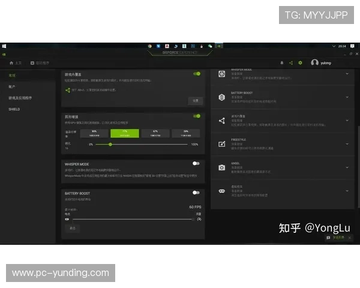Click the notification bell icon
Image resolution: width=360 pixels, height=288 pixels.
pos(282,62)
